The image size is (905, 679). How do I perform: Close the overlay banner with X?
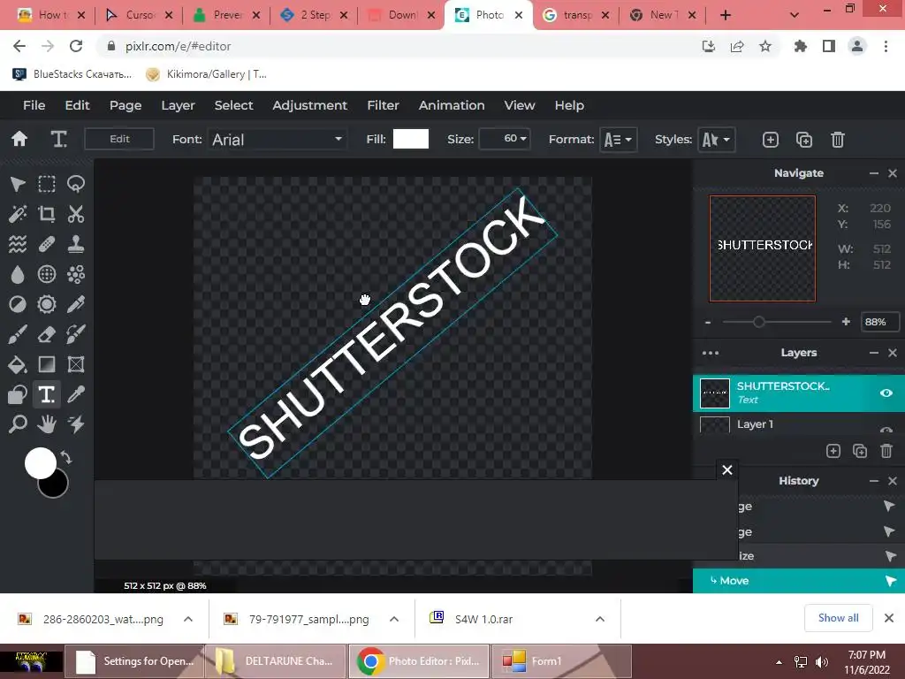click(727, 470)
